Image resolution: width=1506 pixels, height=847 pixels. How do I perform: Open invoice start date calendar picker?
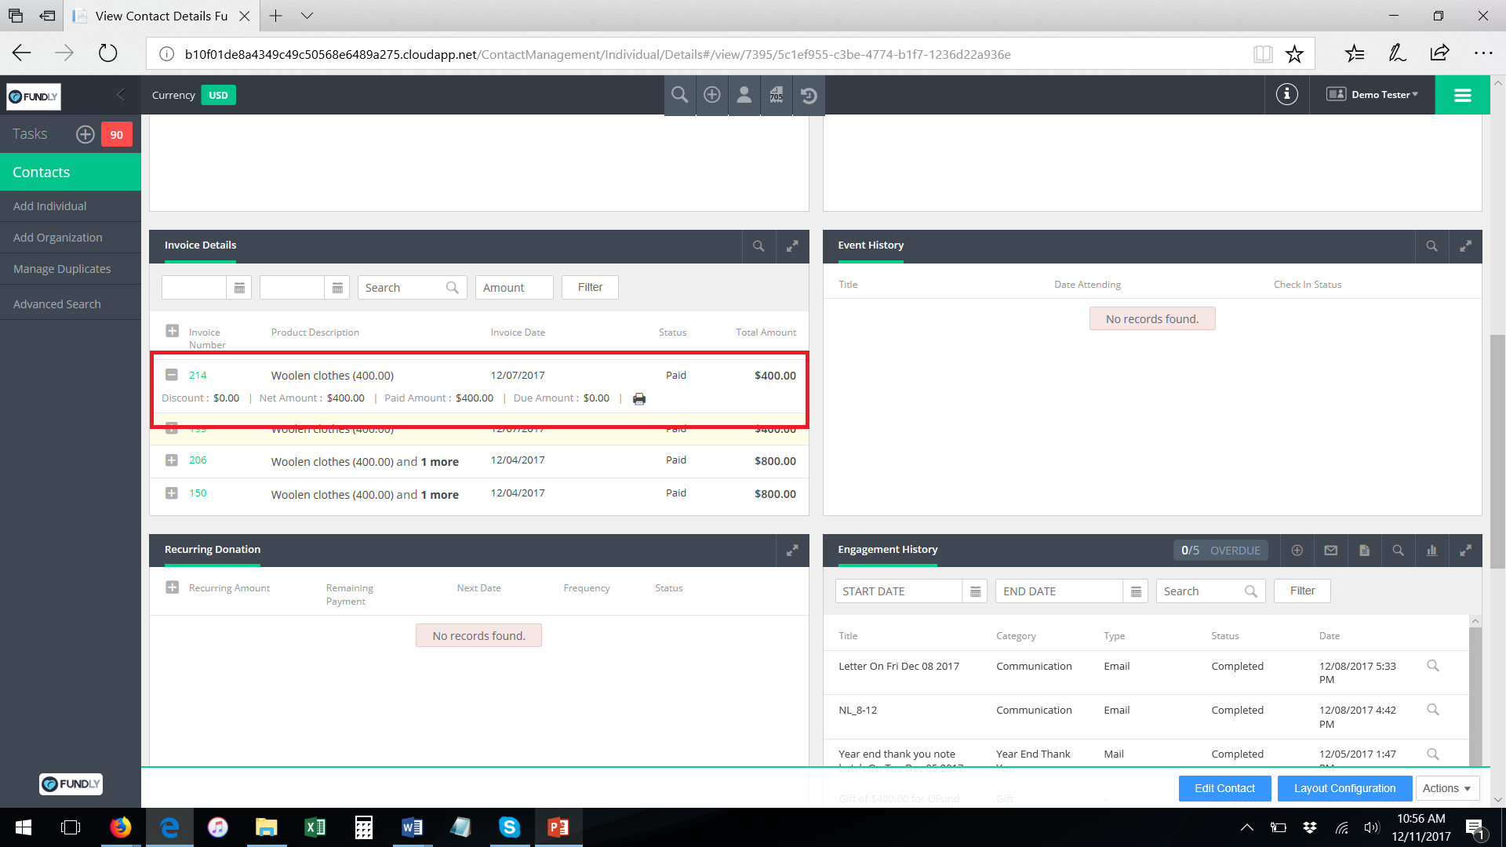(239, 288)
